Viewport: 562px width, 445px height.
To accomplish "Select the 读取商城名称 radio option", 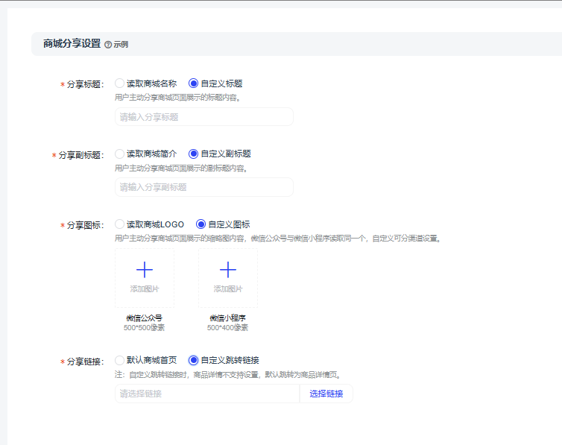I will point(120,83).
